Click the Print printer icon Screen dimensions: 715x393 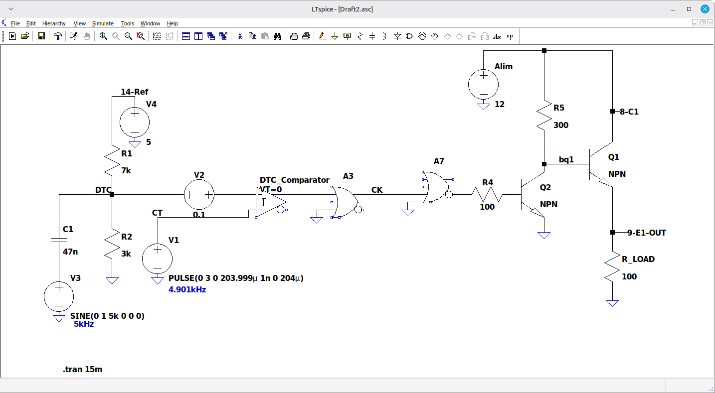[x=306, y=36]
